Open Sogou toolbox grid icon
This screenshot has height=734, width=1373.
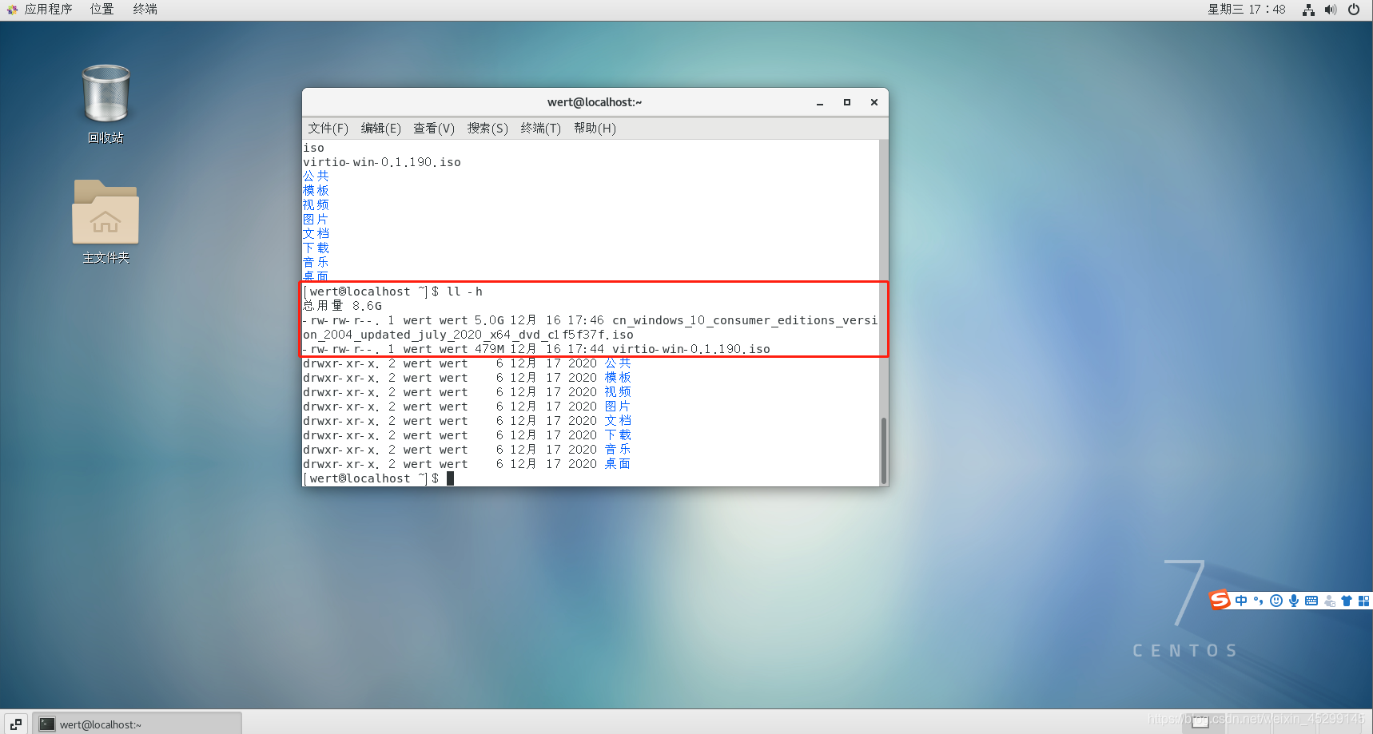click(1364, 601)
